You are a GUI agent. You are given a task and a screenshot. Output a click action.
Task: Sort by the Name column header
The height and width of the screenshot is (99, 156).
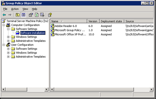coord(69,21)
